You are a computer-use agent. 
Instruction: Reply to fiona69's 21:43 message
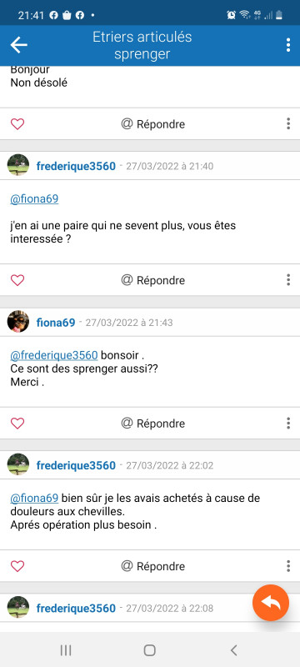click(153, 424)
